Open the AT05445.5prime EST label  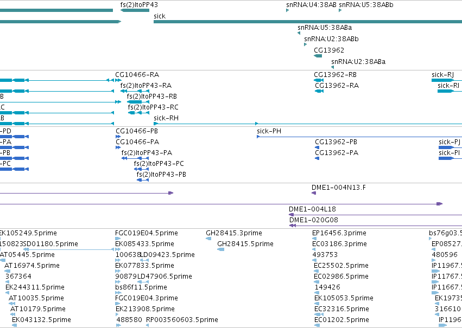27,255
